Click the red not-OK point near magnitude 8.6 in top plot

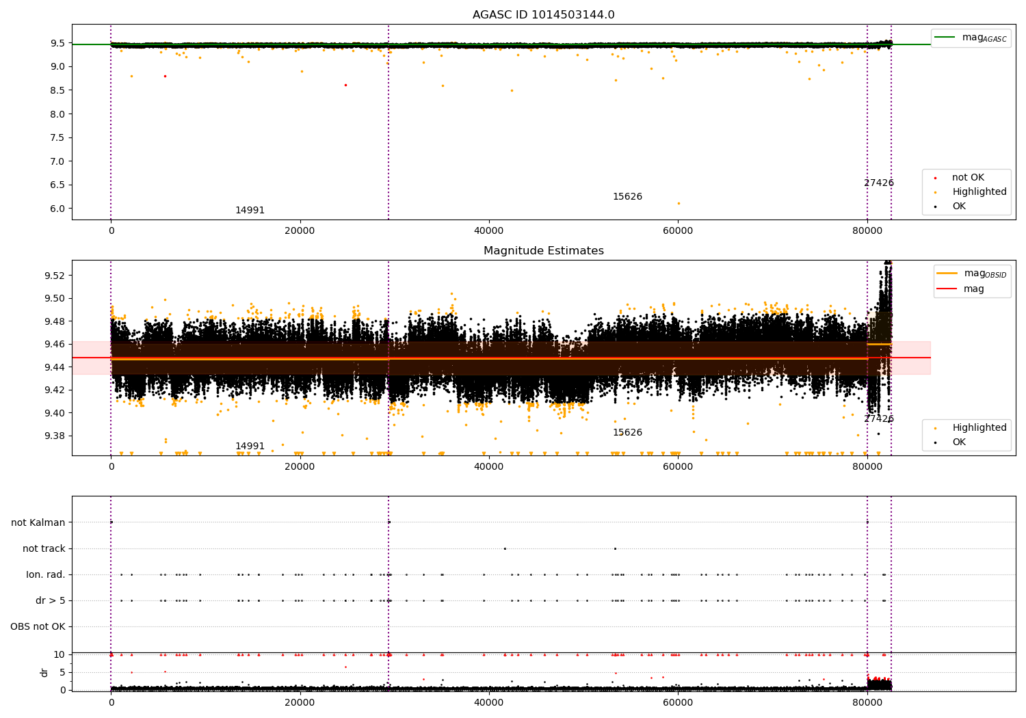(x=345, y=85)
